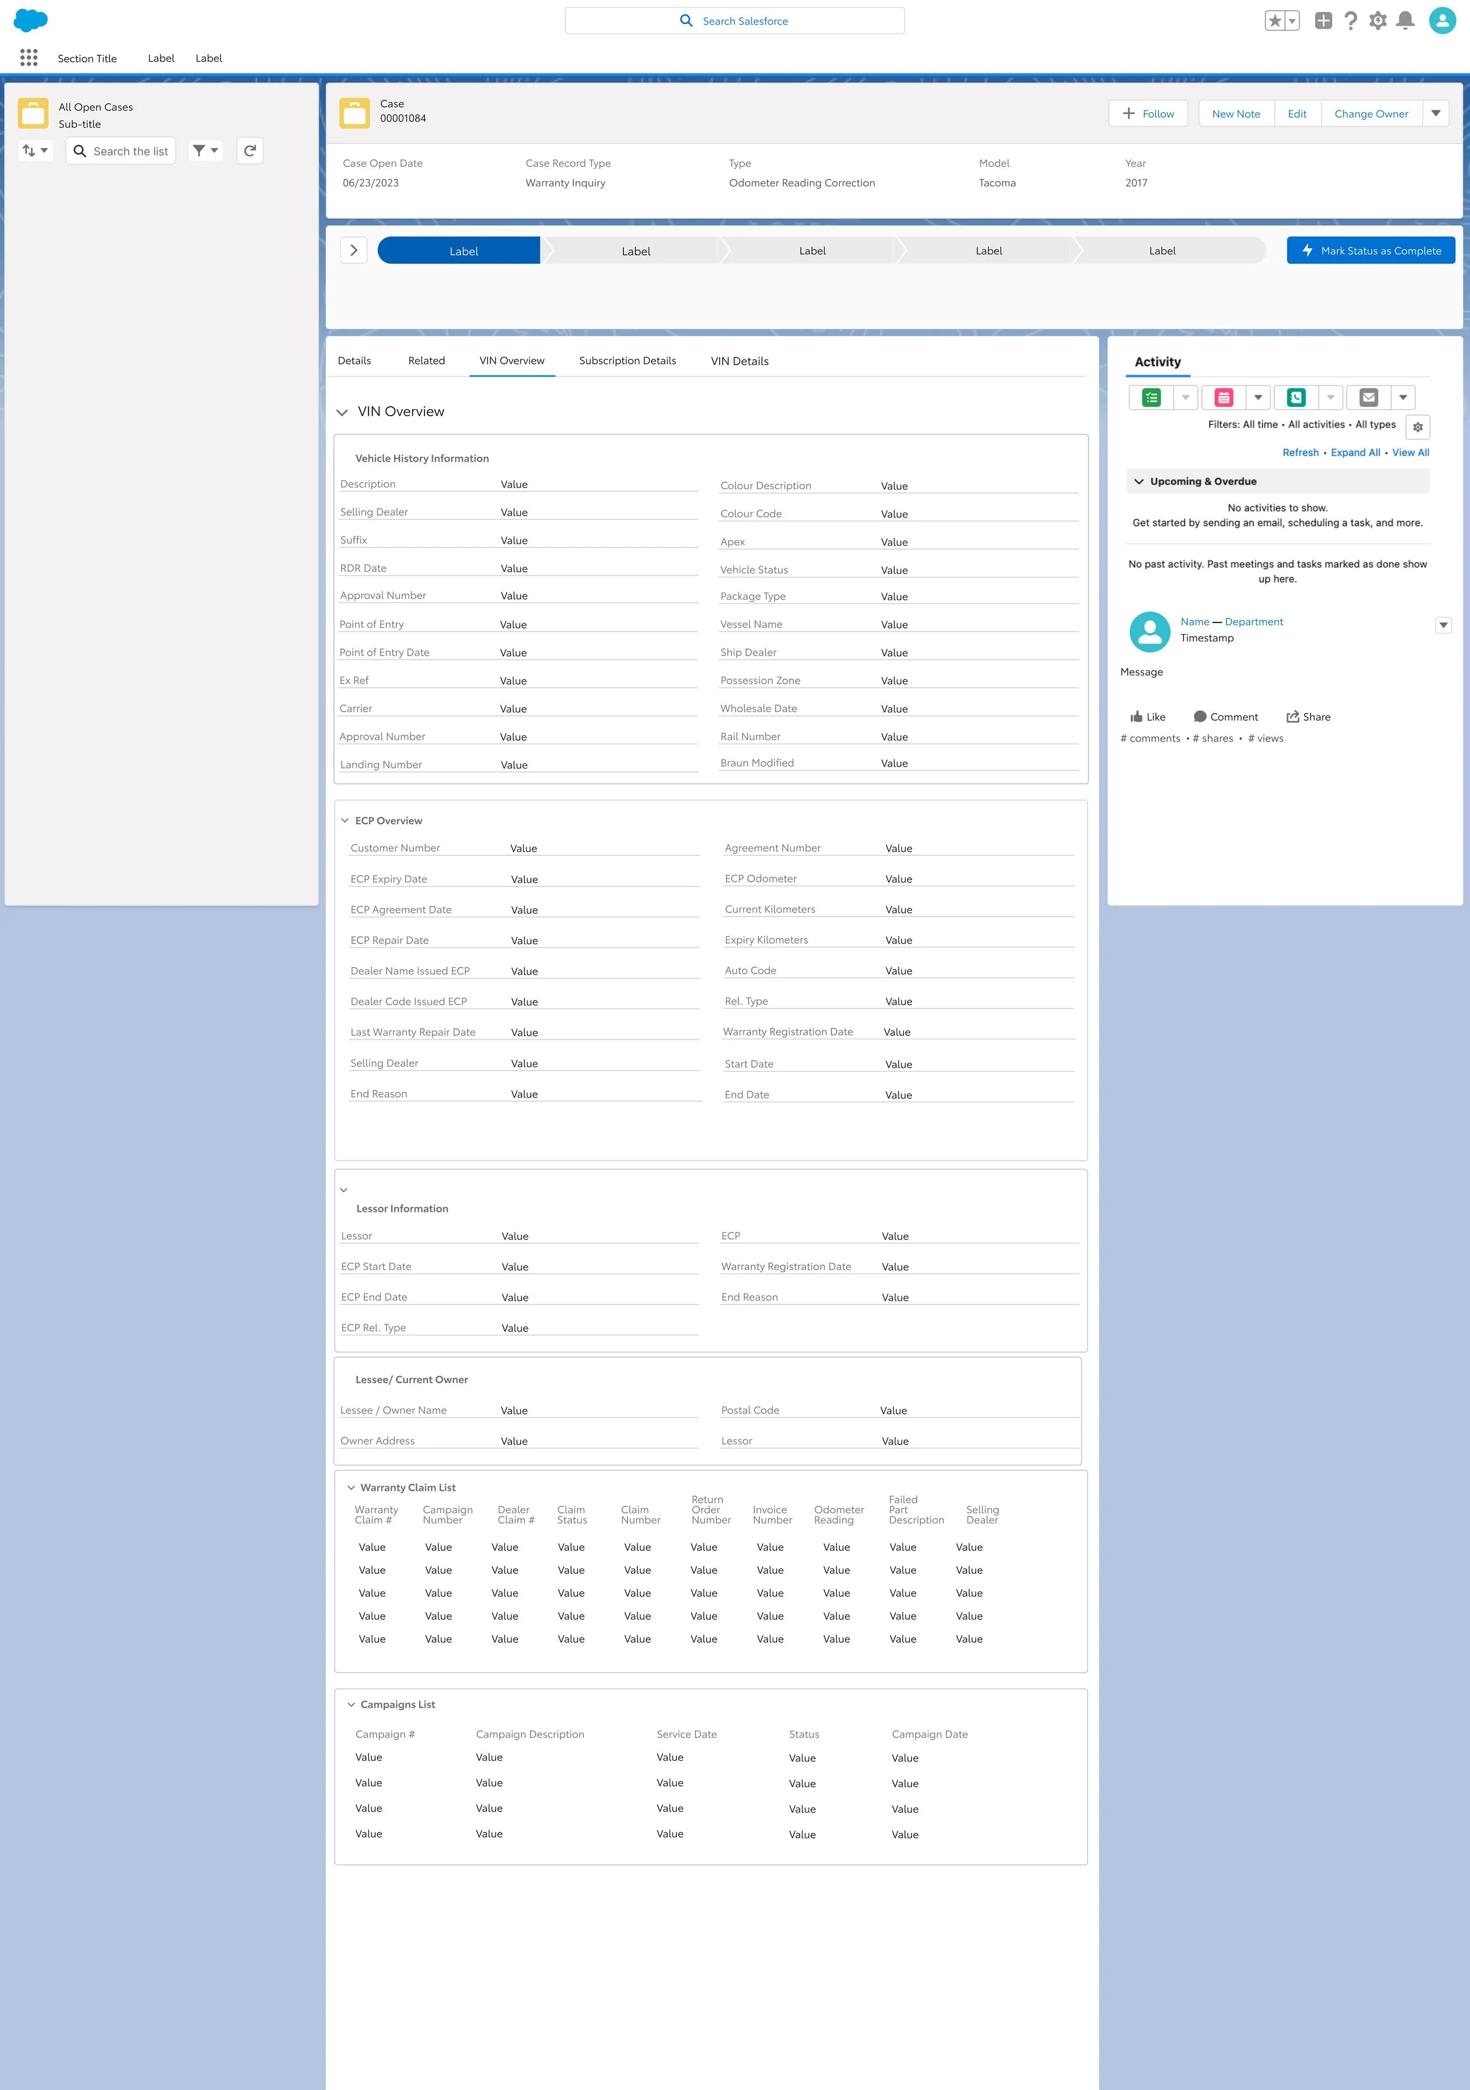Viewport: 1470px width, 2090px height.
Task: Click the new event calendar icon
Action: (x=1223, y=397)
